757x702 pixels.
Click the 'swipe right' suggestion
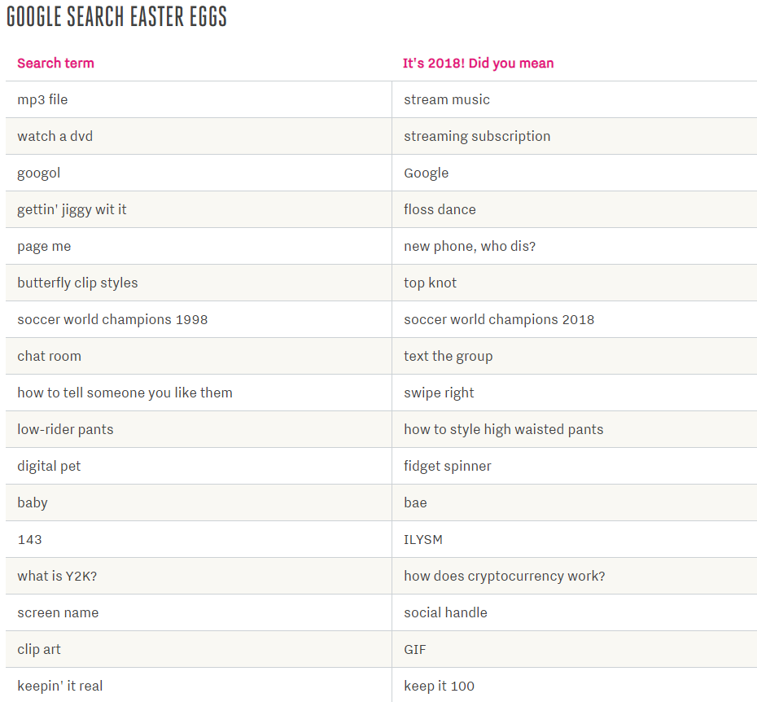(x=439, y=393)
